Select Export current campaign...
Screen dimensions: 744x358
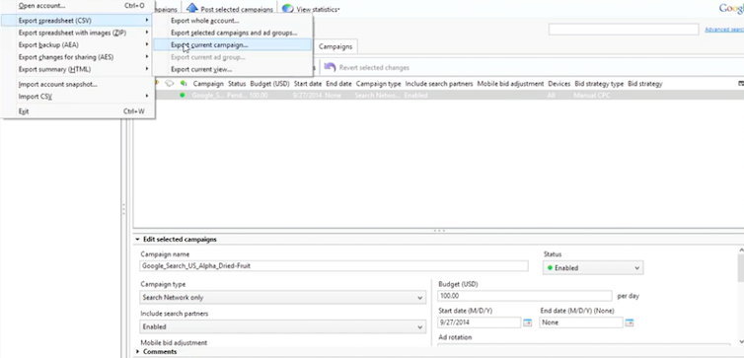(233, 45)
